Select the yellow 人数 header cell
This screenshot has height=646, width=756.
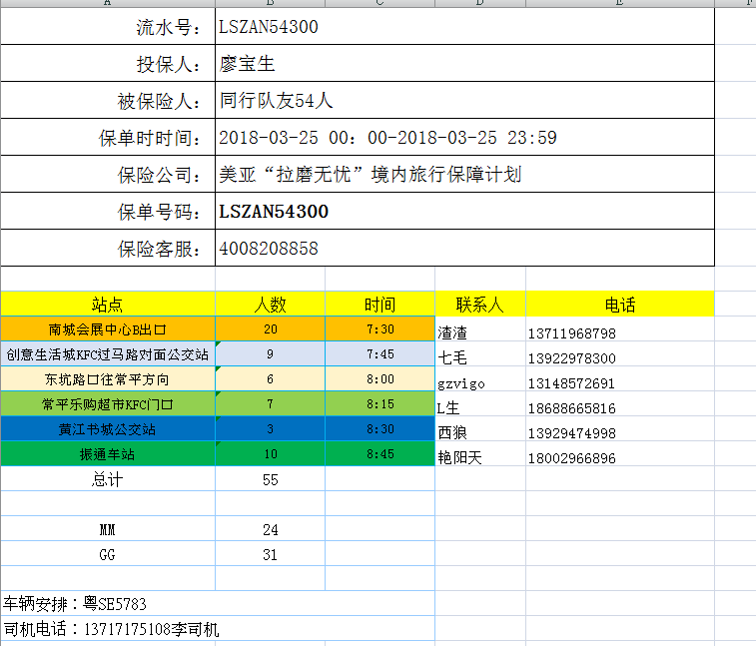tap(270, 305)
